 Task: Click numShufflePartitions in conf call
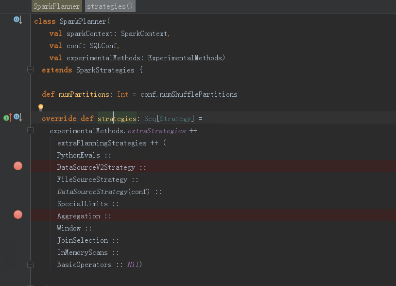[198, 94]
